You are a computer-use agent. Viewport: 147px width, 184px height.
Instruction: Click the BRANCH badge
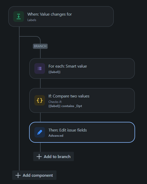pyautogui.click(x=40, y=46)
